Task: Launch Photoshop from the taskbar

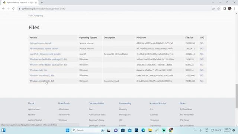Action: tap(136, 130)
